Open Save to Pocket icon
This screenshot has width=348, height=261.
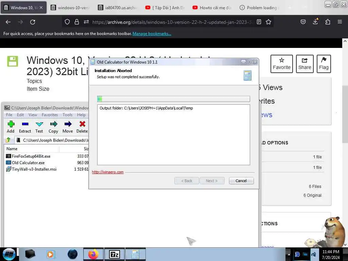(x=303, y=22)
